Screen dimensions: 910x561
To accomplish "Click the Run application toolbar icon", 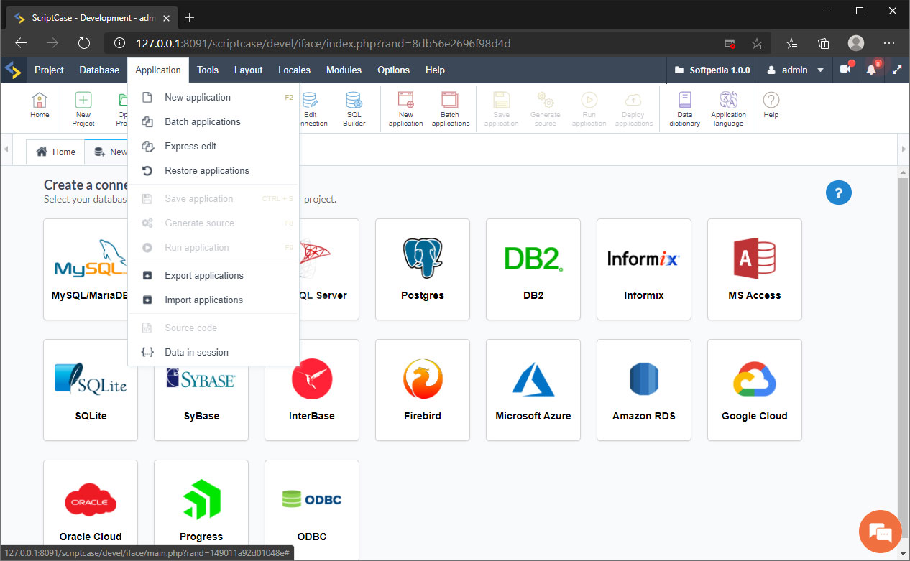I will pos(589,109).
